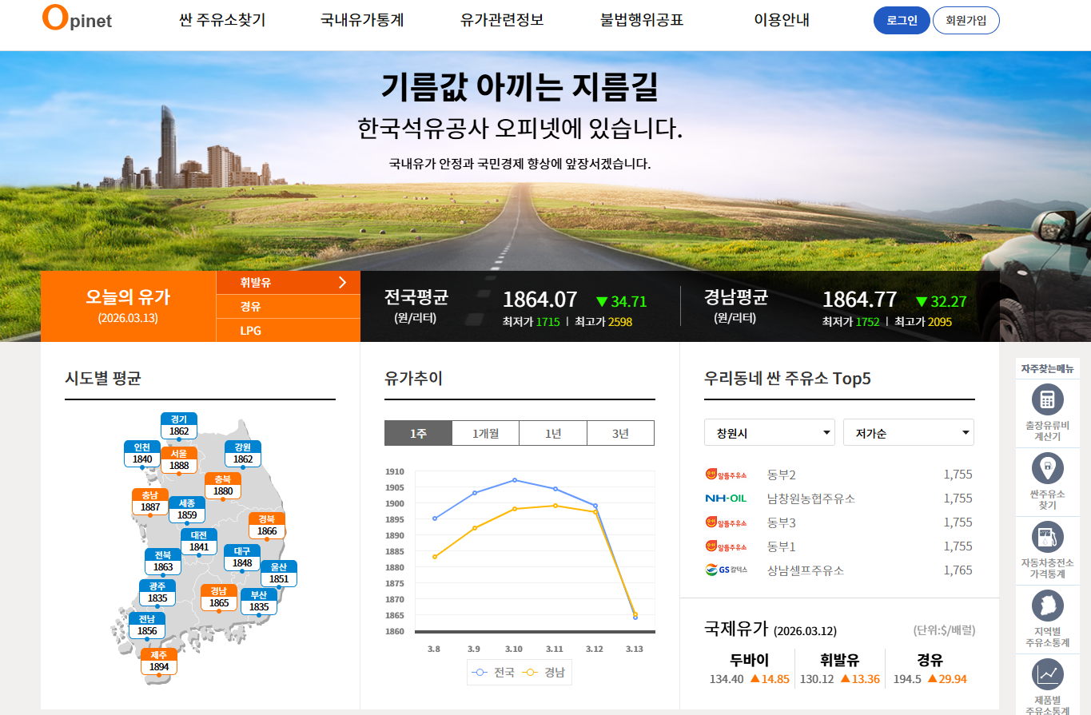Select the NH-OIL station brand logo
Screen dimensions: 1091x715
(726, 497)
